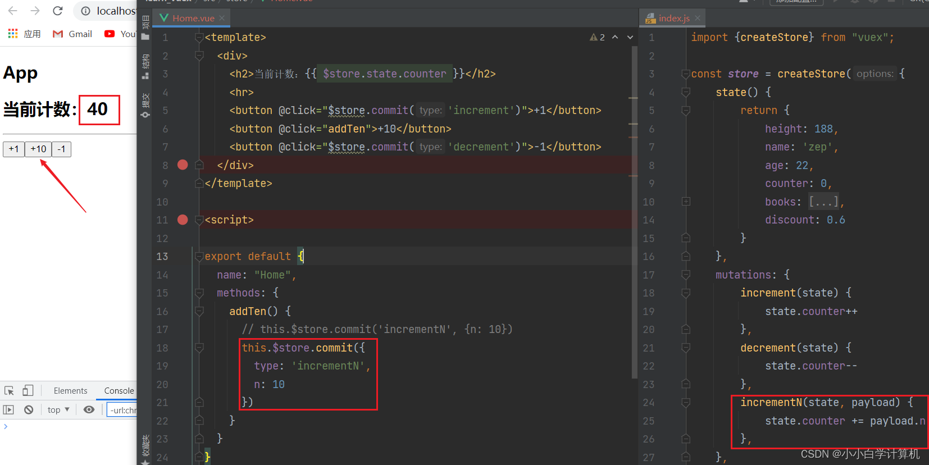
Task: Collapse the state() fold on index.js line 4
Action: click(x=686, y=92)
